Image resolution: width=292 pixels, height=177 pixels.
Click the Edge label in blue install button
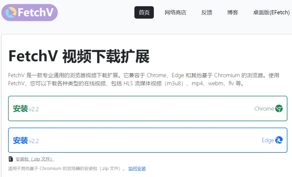tap(268, 140)
